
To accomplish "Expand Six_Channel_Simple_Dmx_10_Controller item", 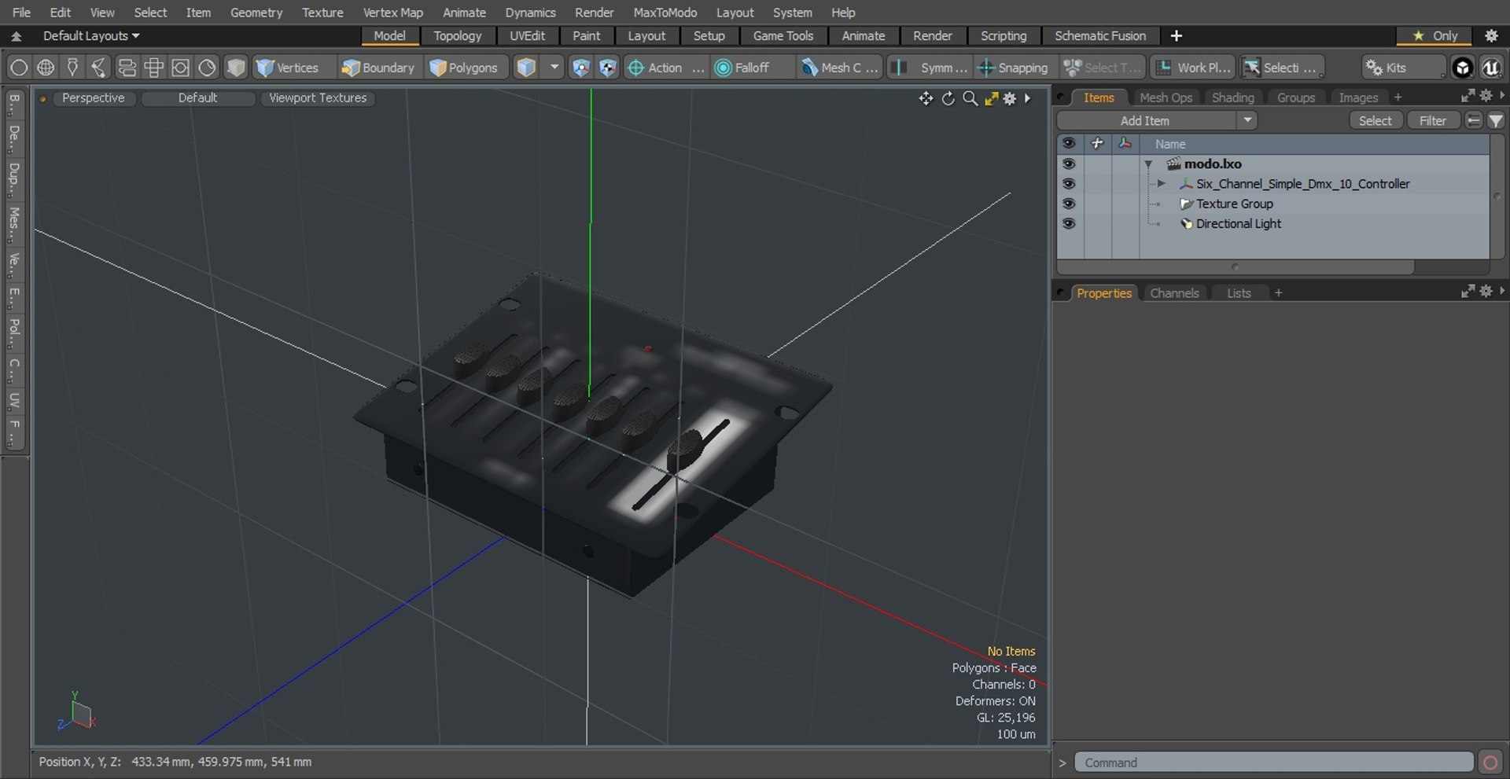I will coord(1161,184).
